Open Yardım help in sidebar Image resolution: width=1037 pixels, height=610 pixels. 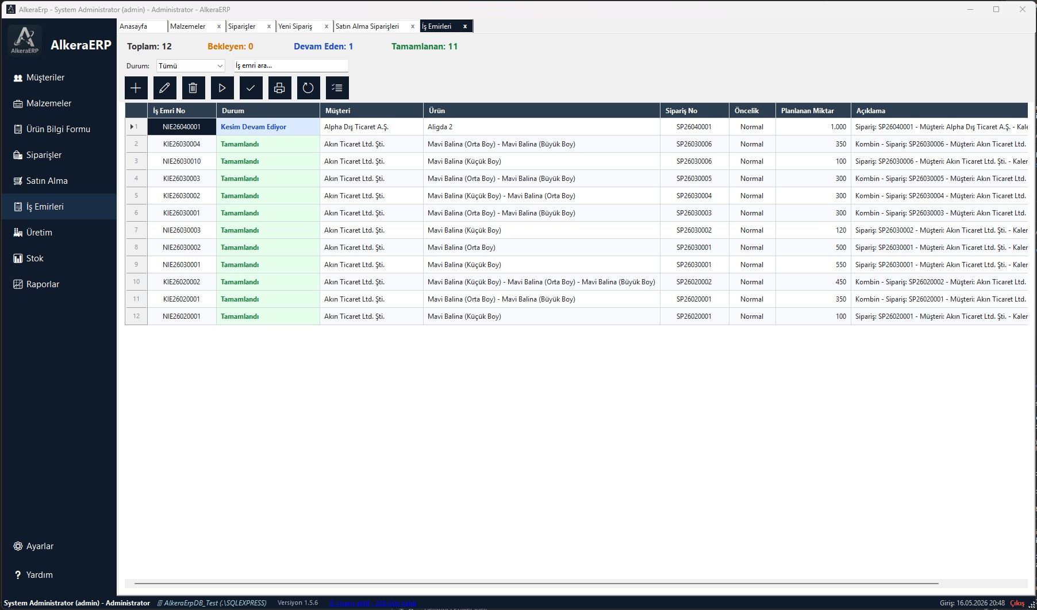[59, 575]
